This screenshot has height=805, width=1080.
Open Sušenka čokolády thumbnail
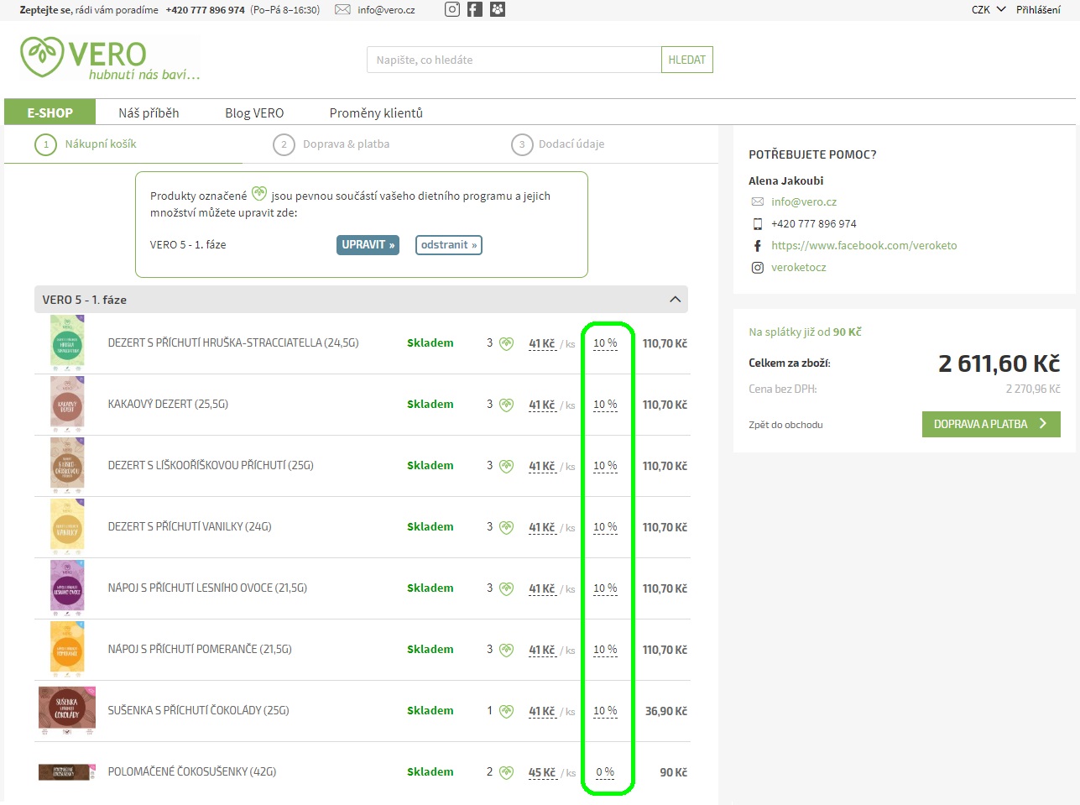click(67, 710)
